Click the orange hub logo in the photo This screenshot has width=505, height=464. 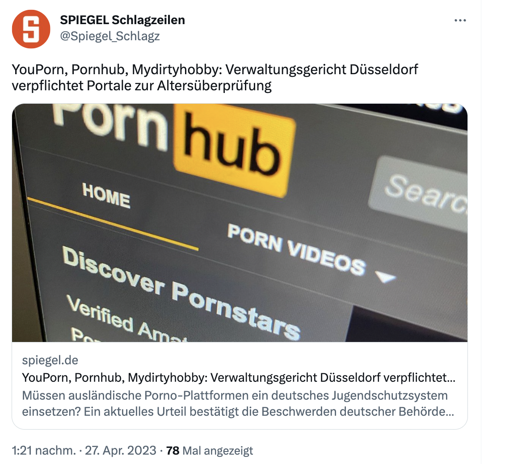click(234, 150)
